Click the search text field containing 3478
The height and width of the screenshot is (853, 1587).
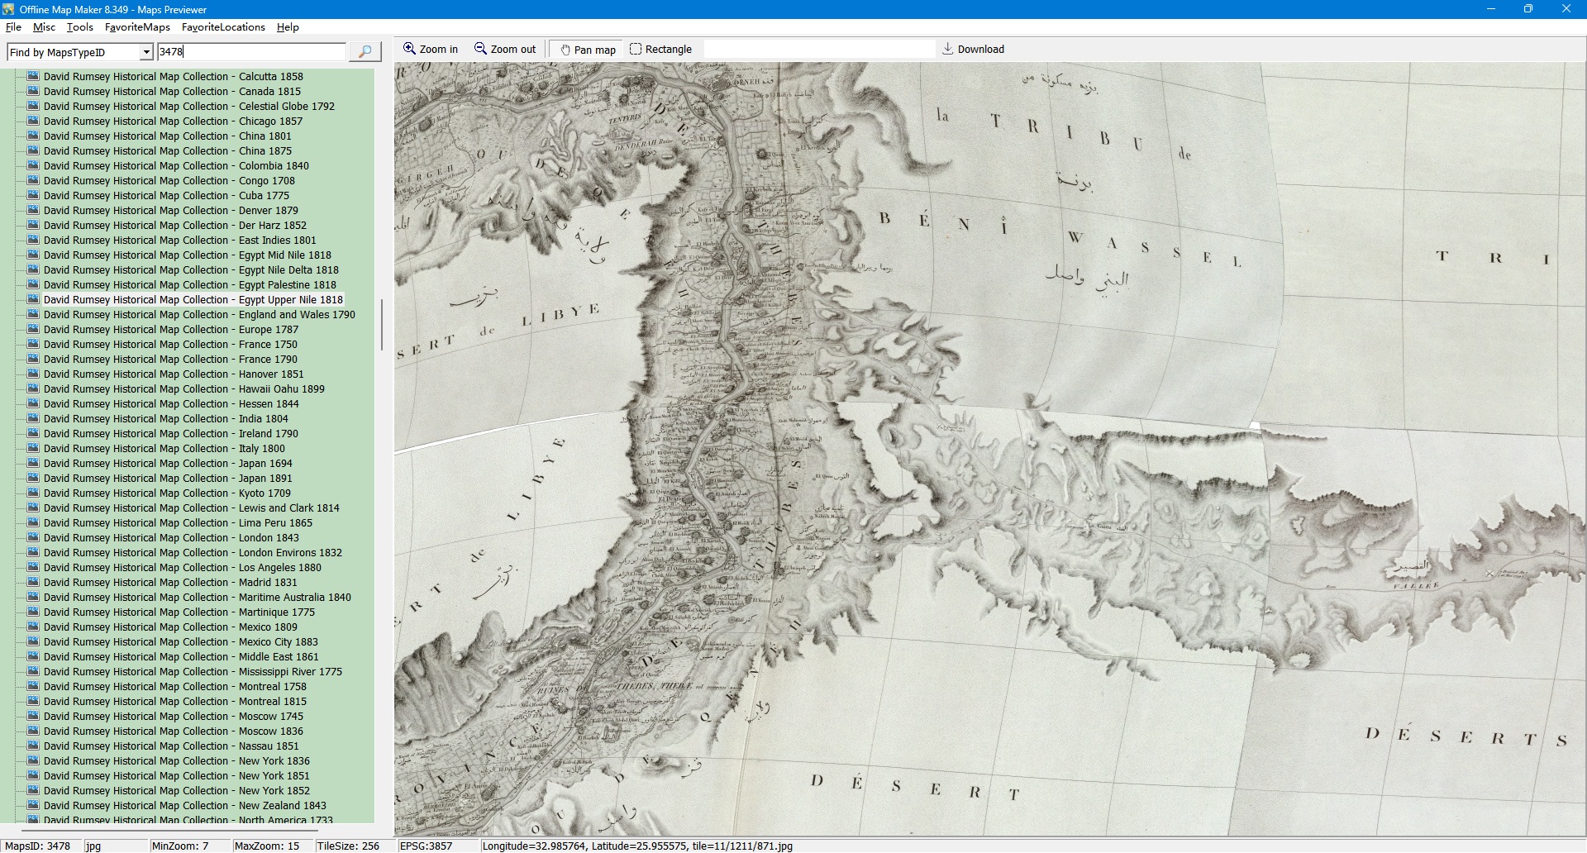pos(251,51)
